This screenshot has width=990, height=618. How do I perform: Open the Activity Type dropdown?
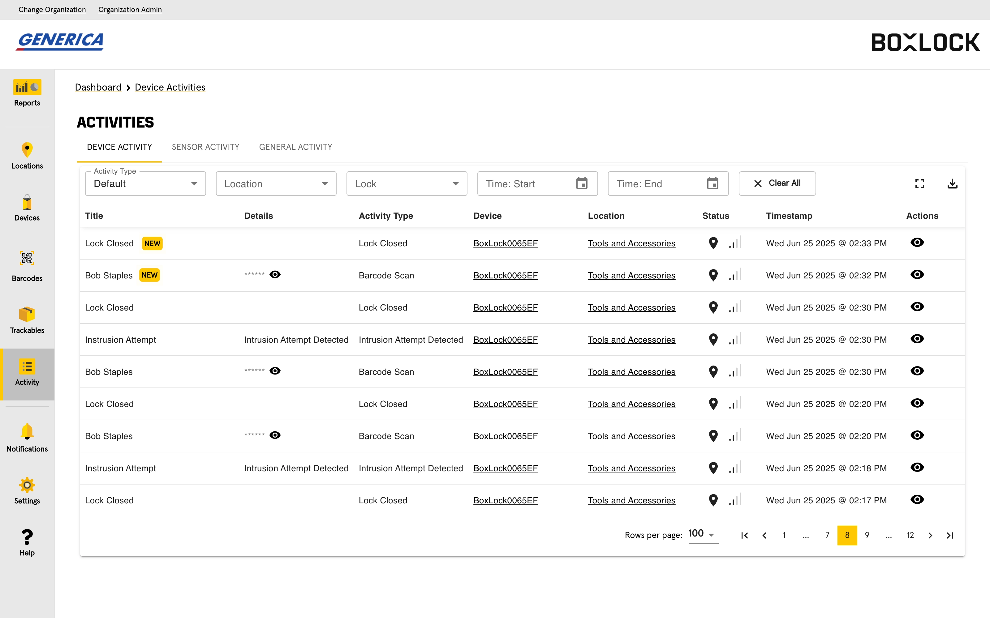[x=145, y=184]
